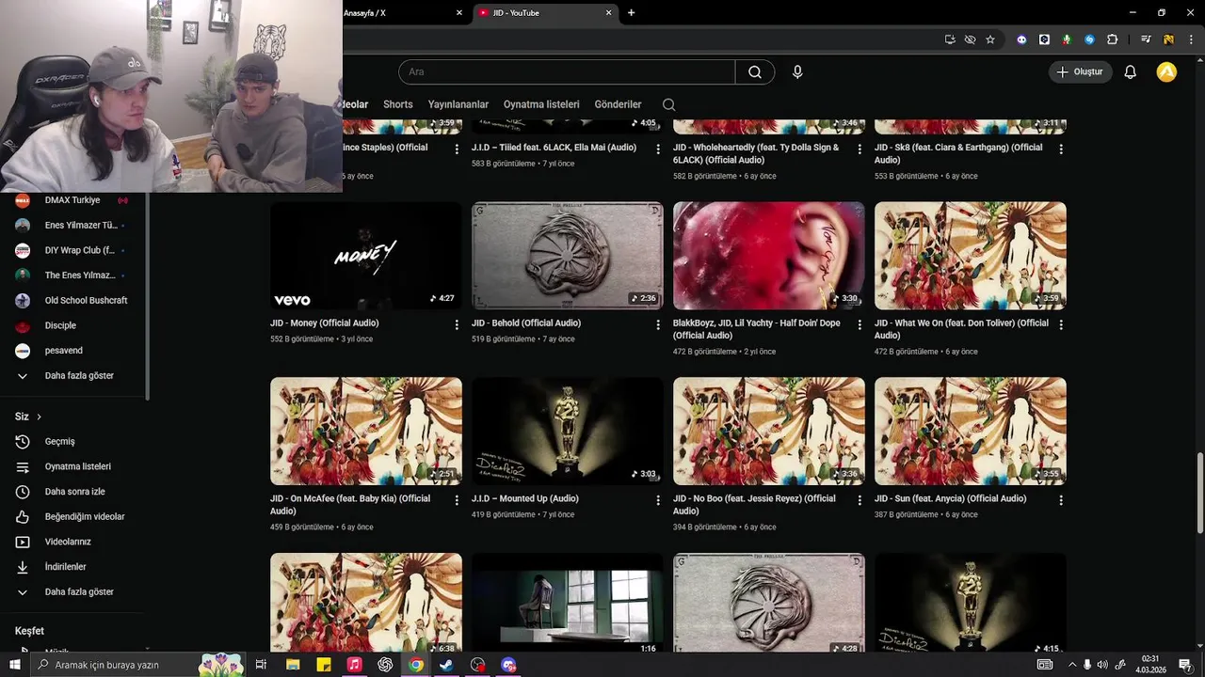
Task: Click the install app icon in address bar
Action: click(950, 39)
